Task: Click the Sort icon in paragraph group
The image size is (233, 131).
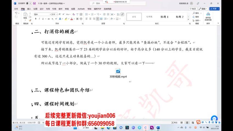Action: pos(118,14)
